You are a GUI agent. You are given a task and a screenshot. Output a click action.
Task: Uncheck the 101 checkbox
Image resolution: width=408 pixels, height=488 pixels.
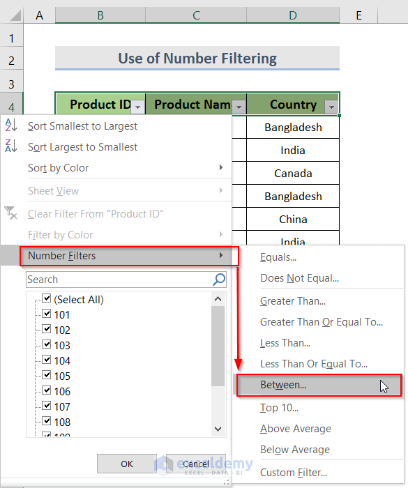click(x=47, y=314)
